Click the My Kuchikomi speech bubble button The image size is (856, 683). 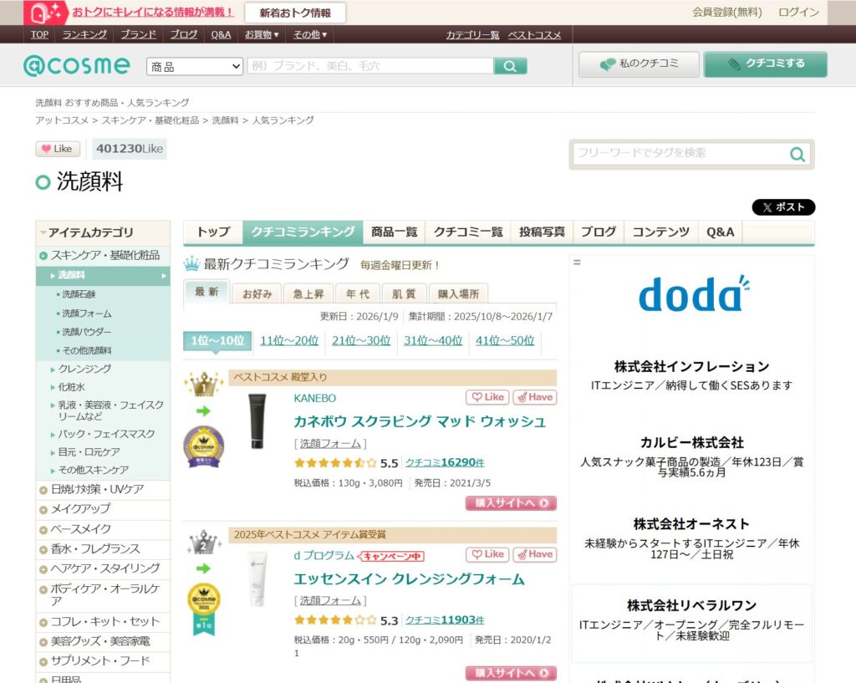tap(639, 64)
